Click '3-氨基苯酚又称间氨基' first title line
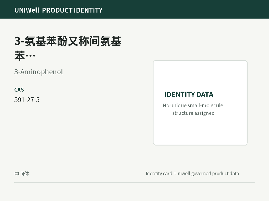 [x=68, y=41]
